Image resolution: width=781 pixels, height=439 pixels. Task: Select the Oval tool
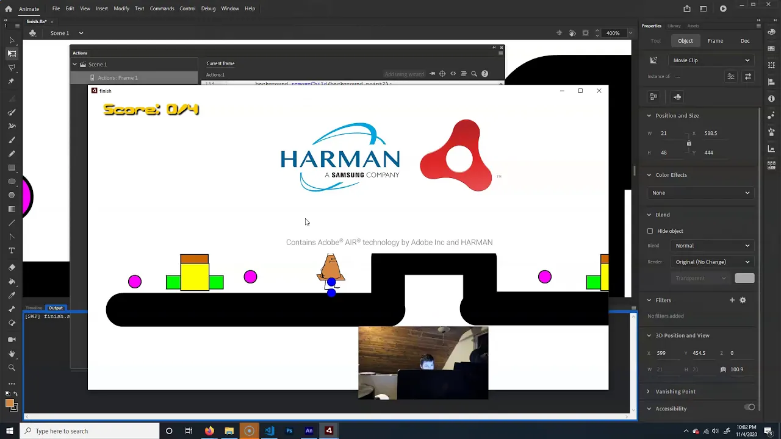click(x=12, y=182)
